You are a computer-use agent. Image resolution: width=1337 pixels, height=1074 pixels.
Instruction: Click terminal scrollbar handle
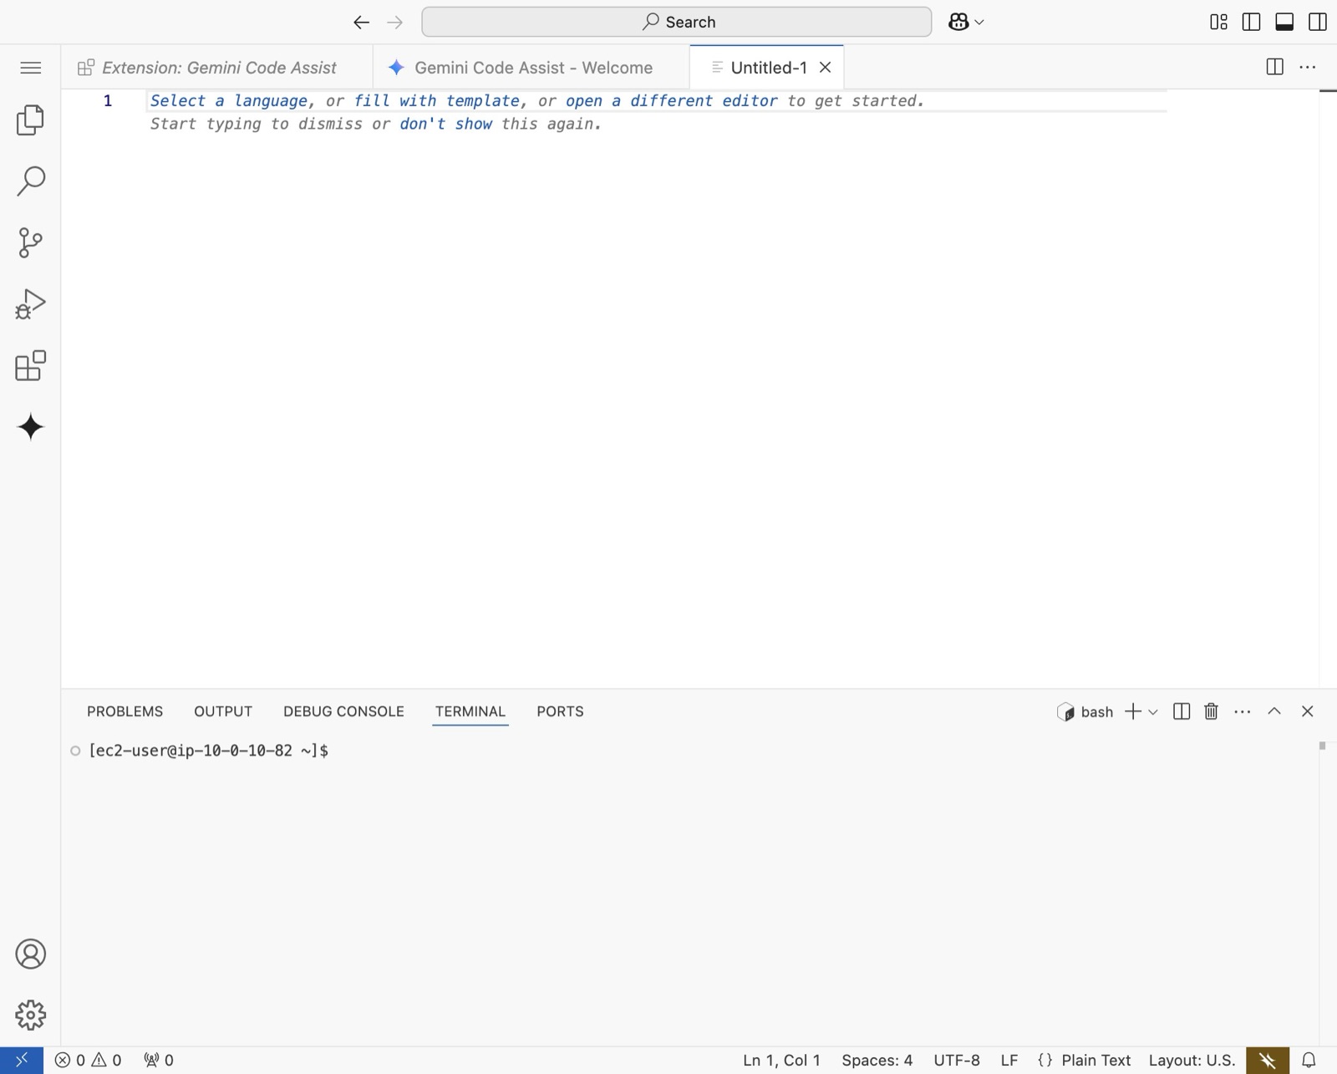point(1322,746)
